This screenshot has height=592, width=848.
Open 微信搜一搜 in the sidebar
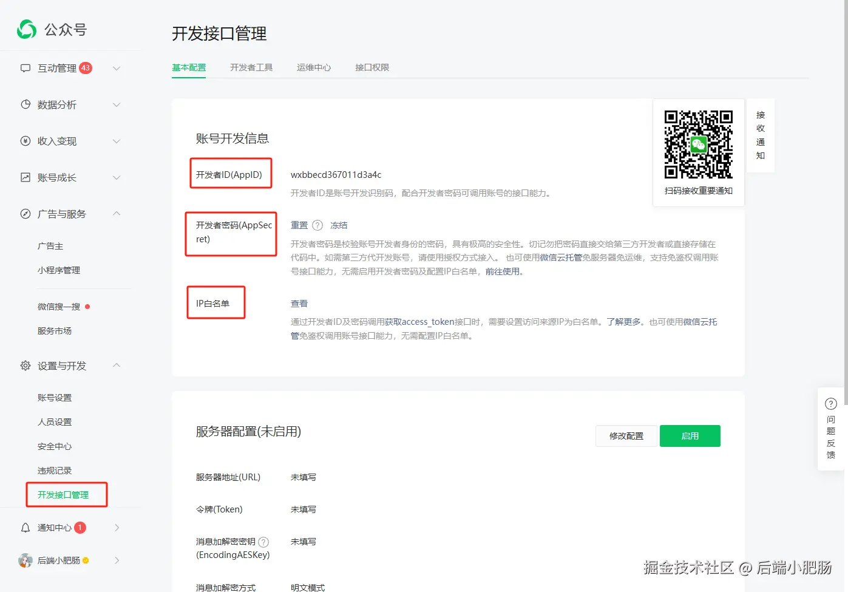click(59, 307)
